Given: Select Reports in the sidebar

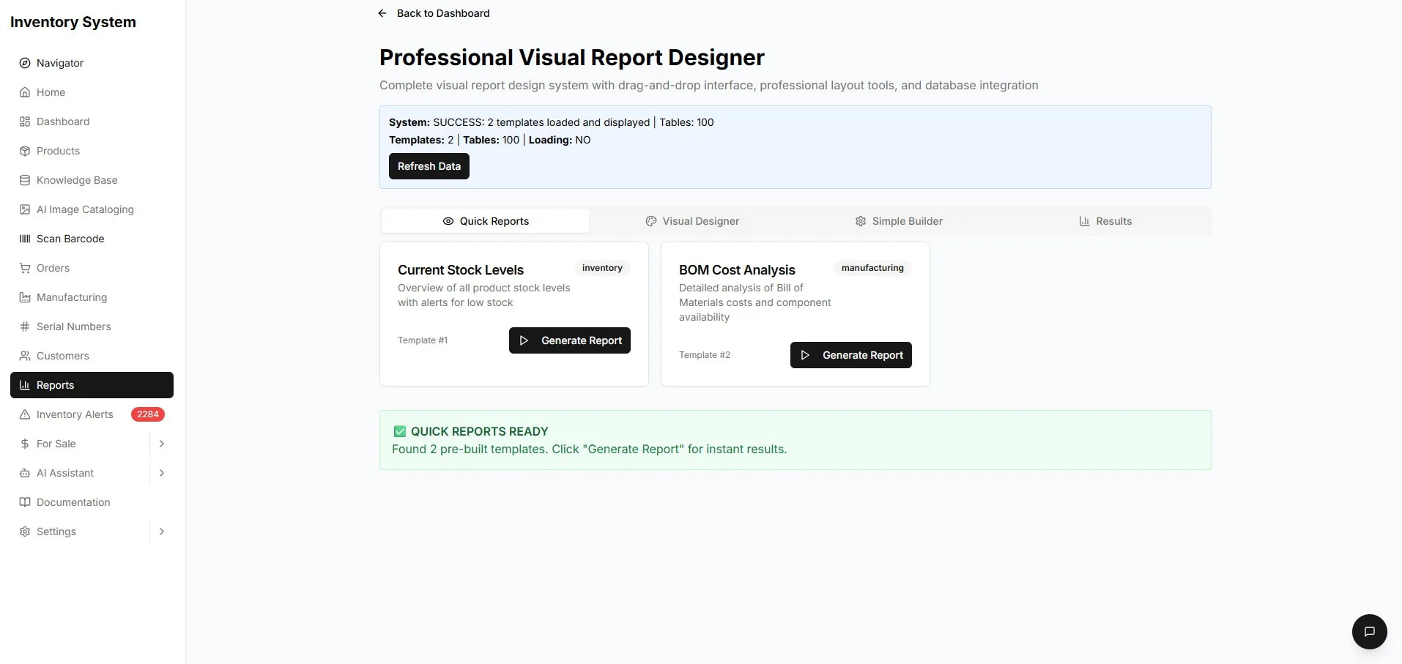Looking at the screenshot, I should click(92, 385).
